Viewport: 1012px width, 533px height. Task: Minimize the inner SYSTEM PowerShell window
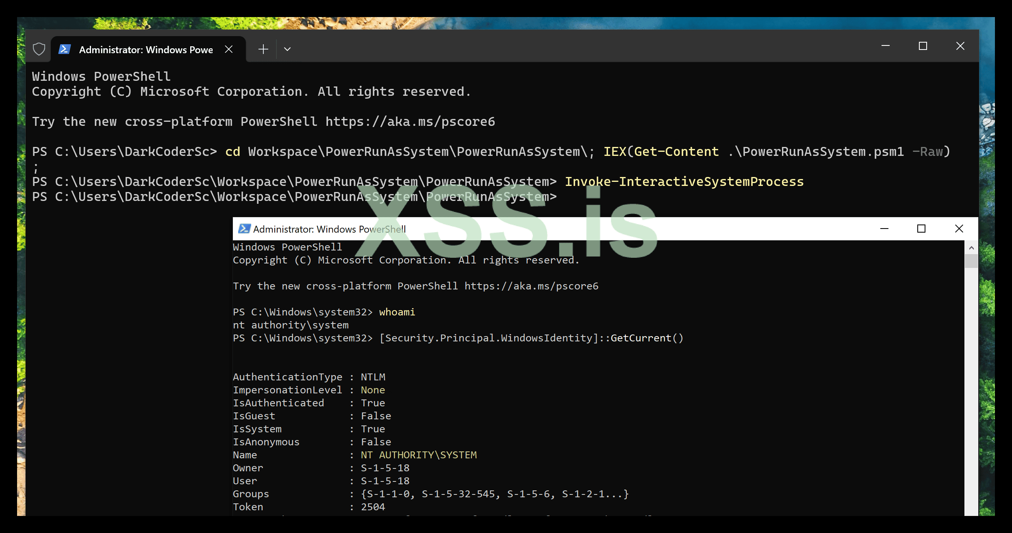pyautogui.click(x=884, y=229)
